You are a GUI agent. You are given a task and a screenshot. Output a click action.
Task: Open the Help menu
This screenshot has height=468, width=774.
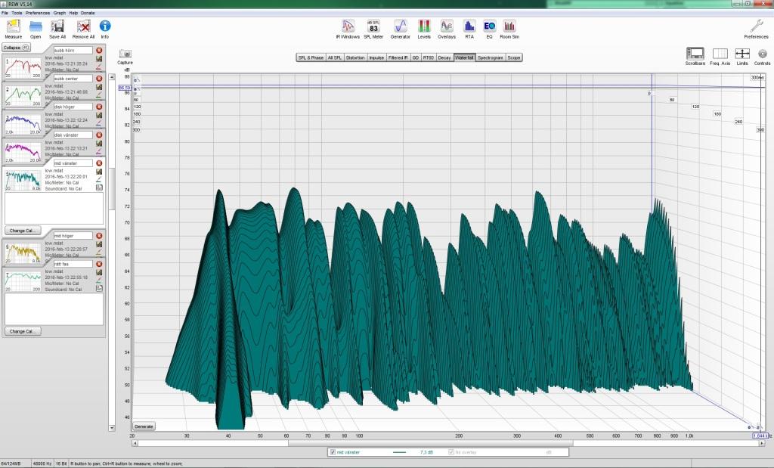(73, 13)
